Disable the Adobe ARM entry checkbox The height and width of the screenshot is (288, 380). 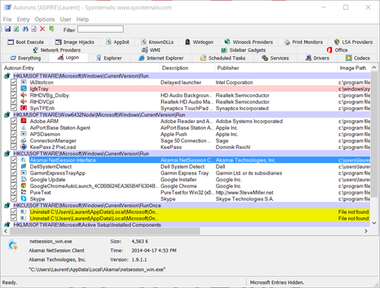click(x=14, y=121)
